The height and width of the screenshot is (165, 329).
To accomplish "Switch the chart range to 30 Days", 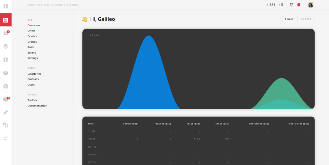I will (306, 19).
